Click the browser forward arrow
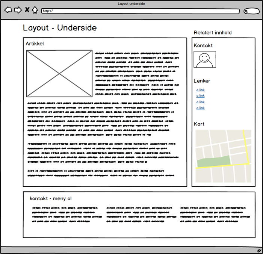 tap(18, 10)
